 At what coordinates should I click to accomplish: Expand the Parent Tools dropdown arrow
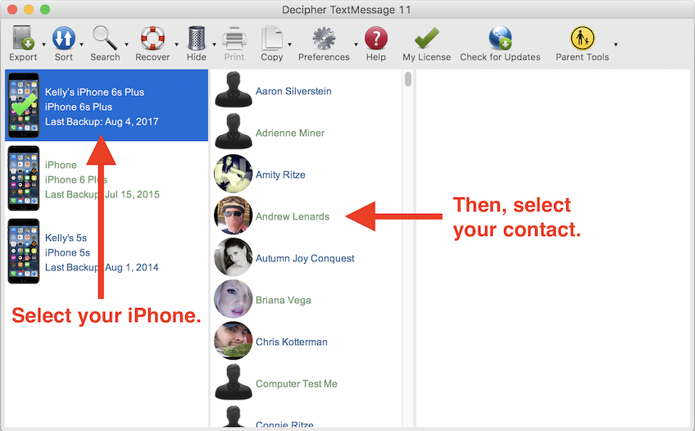[616, 45]
